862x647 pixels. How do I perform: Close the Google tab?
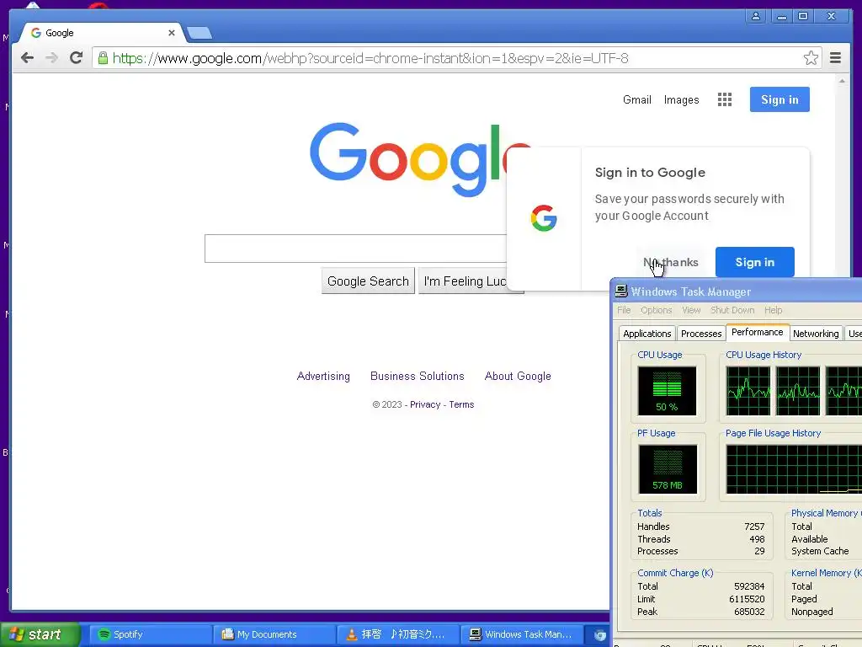coord(172,33)
